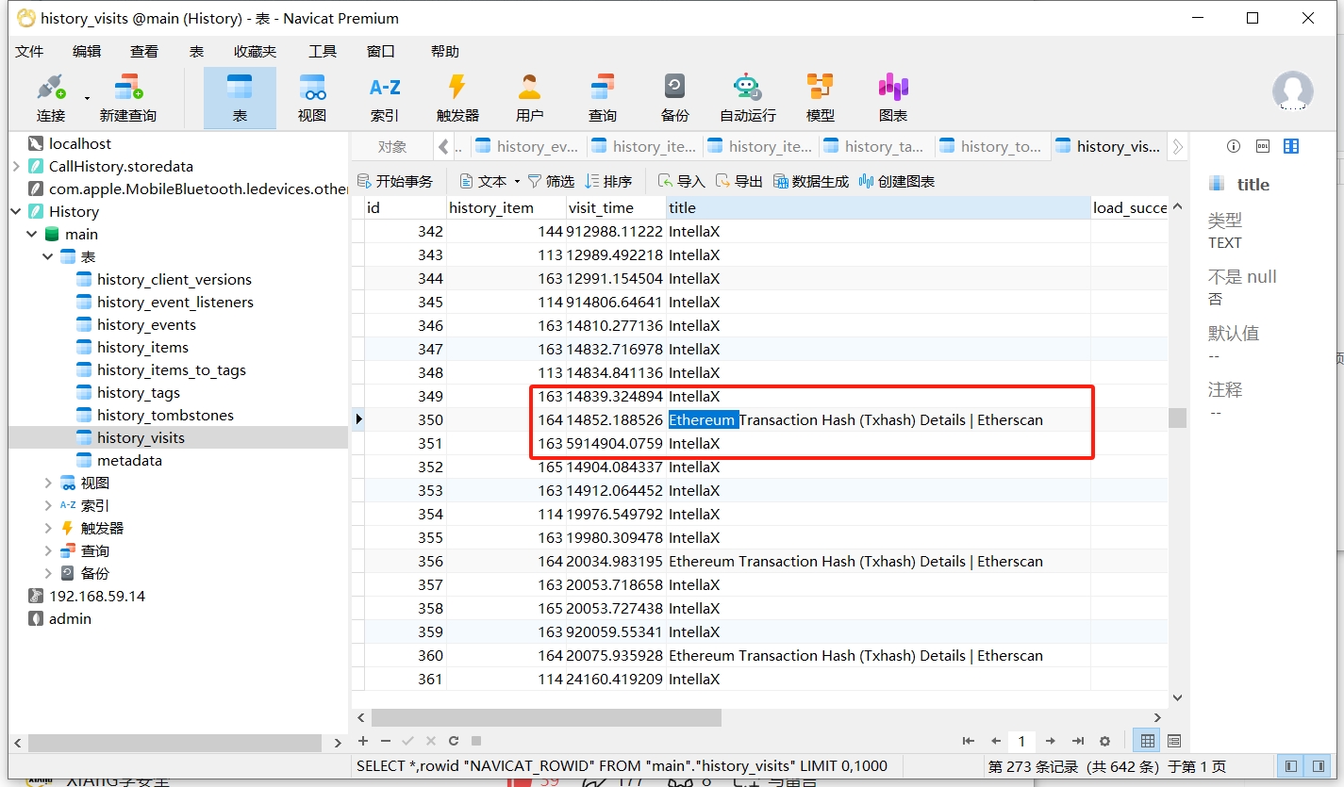The width and height of the screenshot is (1344, 787).
Task: Expand the Triggers (触发器) tree node
Action: pos(48,528)
